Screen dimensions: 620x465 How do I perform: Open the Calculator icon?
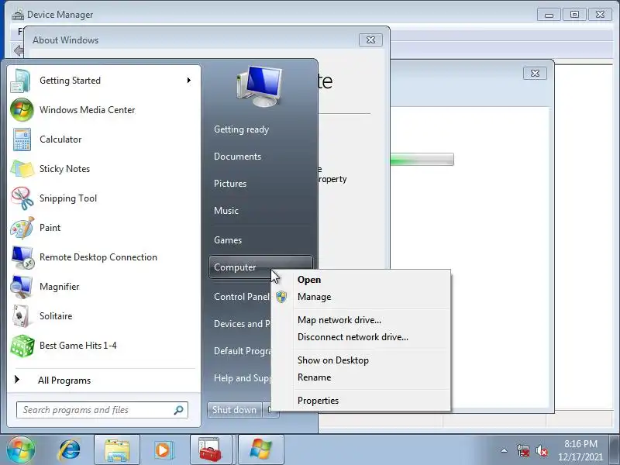[22, 139]
